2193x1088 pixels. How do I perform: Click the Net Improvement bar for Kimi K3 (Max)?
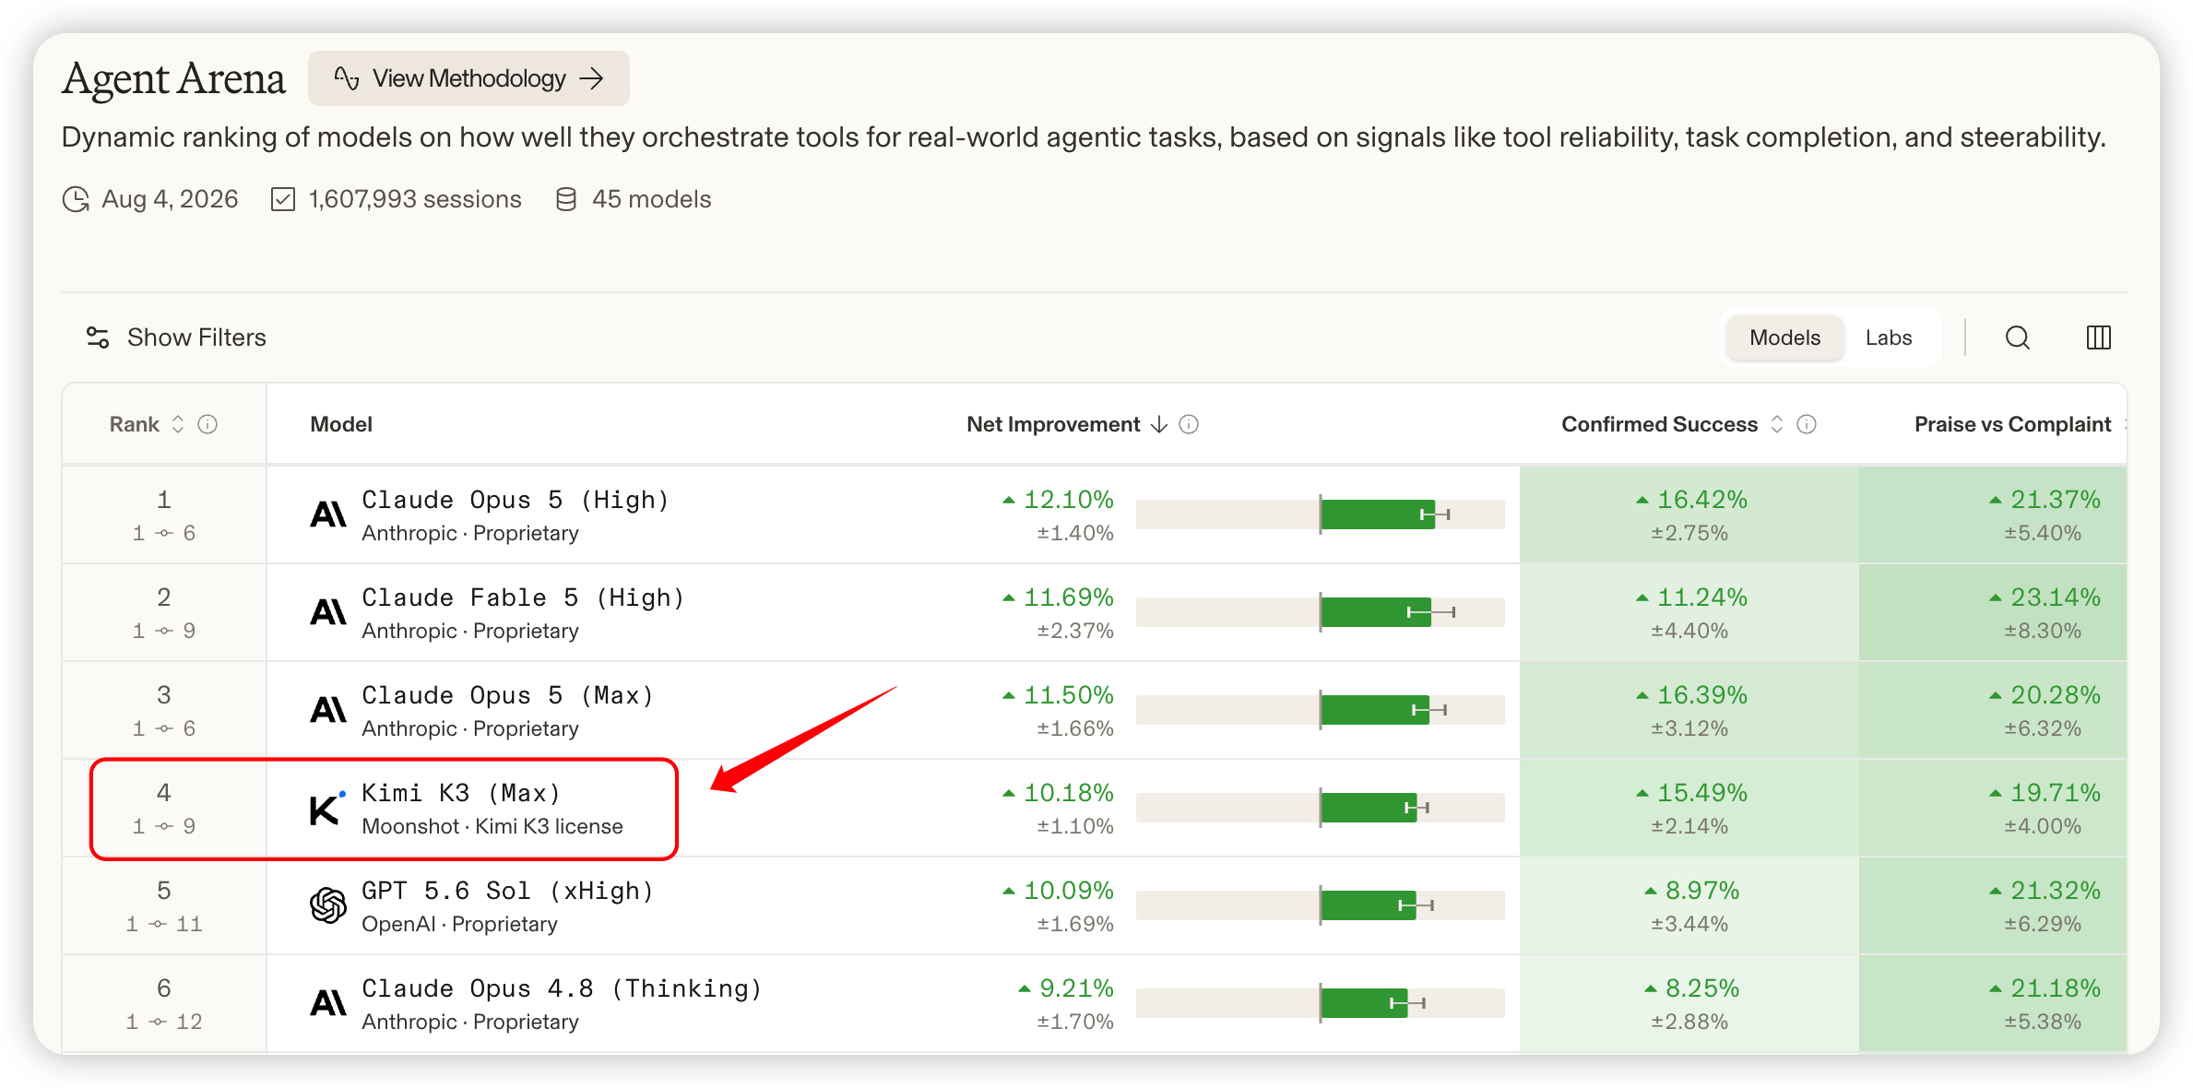tap(1321, 808)
